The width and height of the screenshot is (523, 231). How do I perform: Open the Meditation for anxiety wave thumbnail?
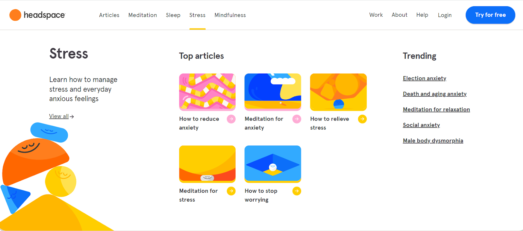coord(273,92)
